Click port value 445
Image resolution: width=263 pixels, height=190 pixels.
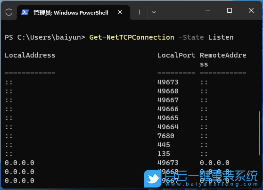pos(164,145)
